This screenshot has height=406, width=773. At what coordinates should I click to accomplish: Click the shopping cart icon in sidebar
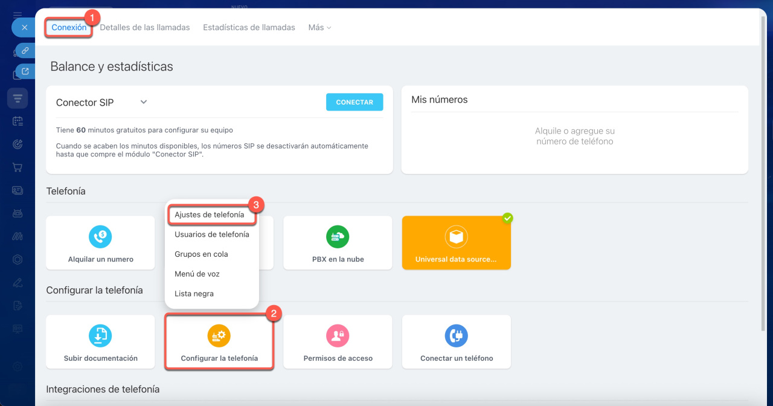18,167
